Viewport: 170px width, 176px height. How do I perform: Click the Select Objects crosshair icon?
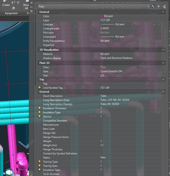click(x=159, y=6)
